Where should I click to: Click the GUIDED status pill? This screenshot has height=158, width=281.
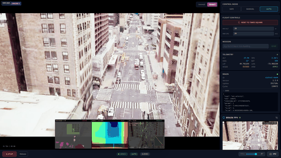pos(145,154)
